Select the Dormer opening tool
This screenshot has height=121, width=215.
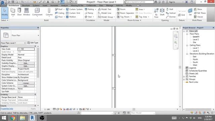click(171, 17)
